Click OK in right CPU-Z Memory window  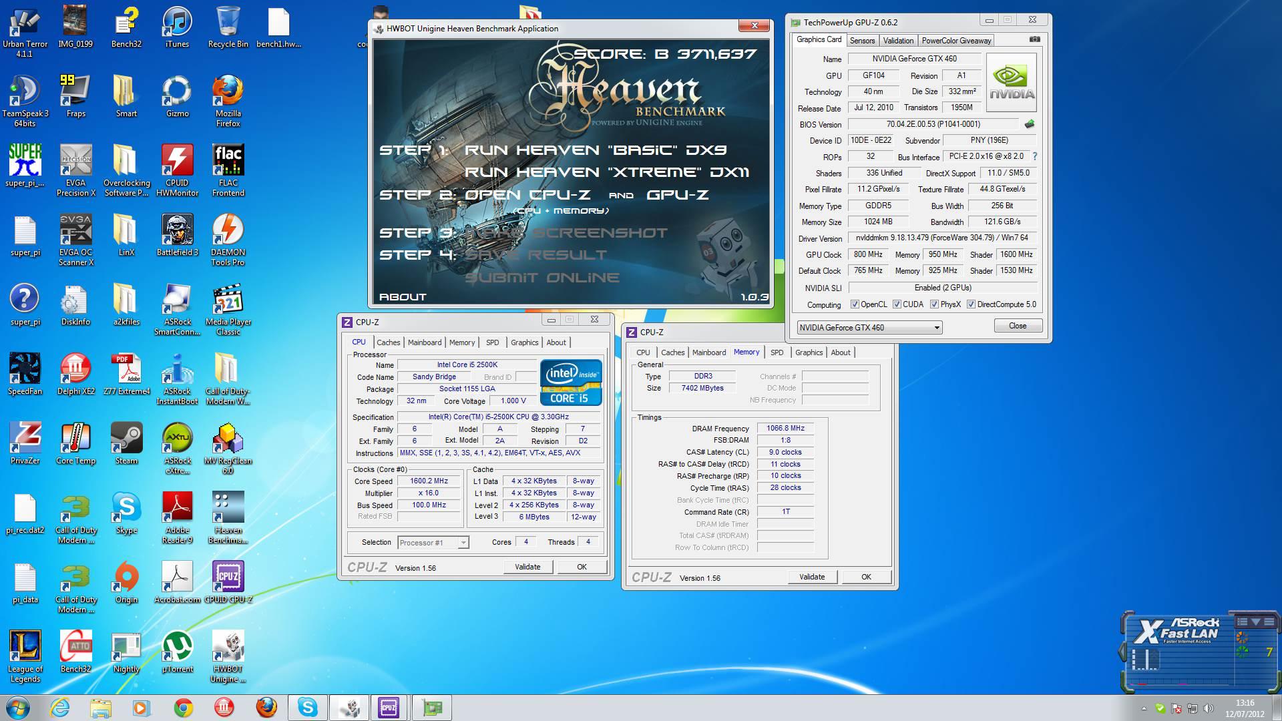coord(866,577)
